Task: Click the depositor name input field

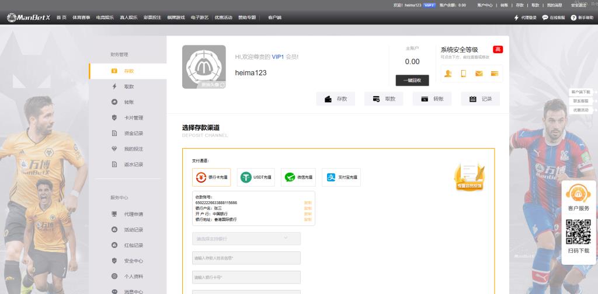Action: (246, 258)
